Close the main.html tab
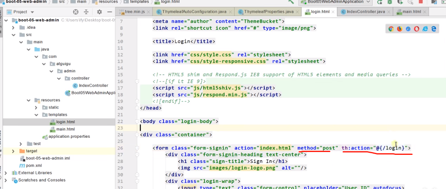446x189 pixels. [x=424, y=12]
